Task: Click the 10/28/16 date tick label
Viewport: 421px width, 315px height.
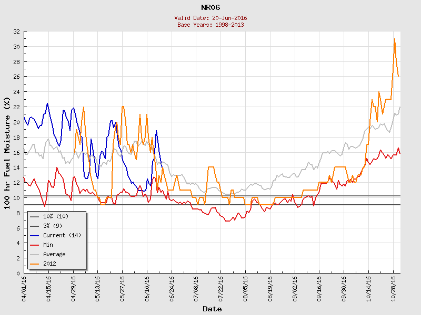Action: [393, 287]
